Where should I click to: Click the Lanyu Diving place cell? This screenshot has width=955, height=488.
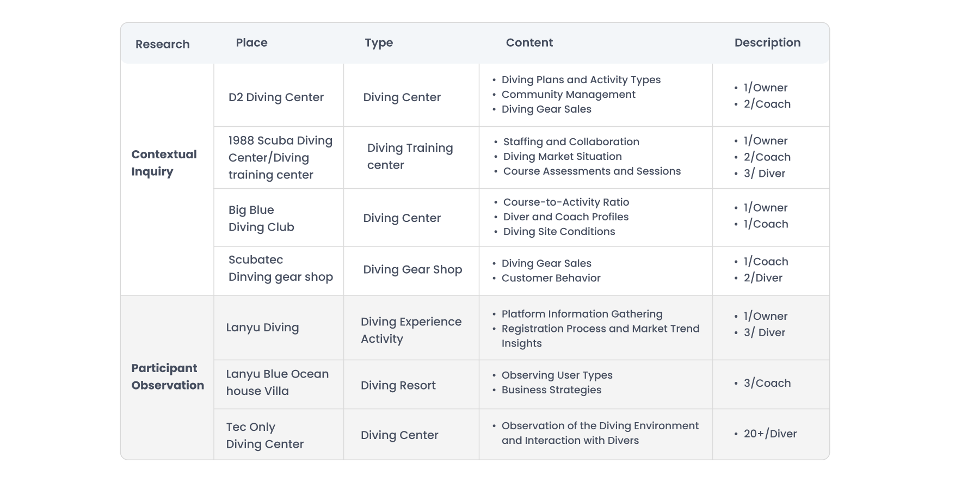[262, 328]
